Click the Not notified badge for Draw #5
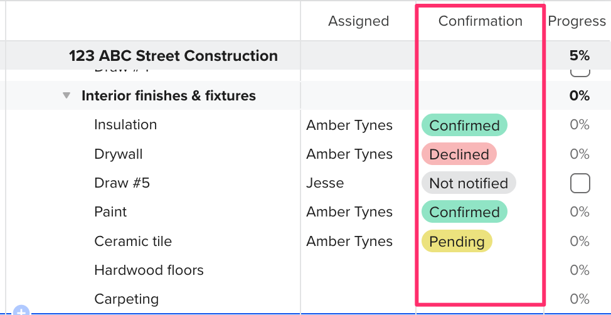Screen dimensions: 611x315 click(468, 183)
